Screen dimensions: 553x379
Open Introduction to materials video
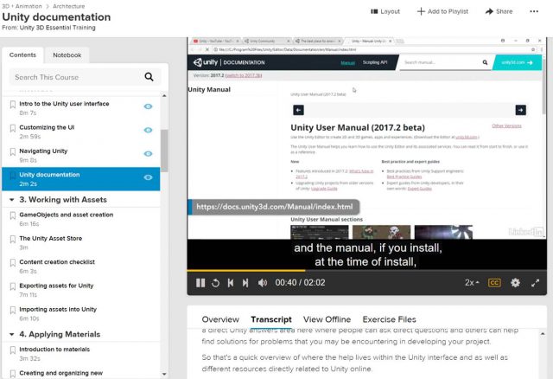pyautogui.click(x=54, y=350)
